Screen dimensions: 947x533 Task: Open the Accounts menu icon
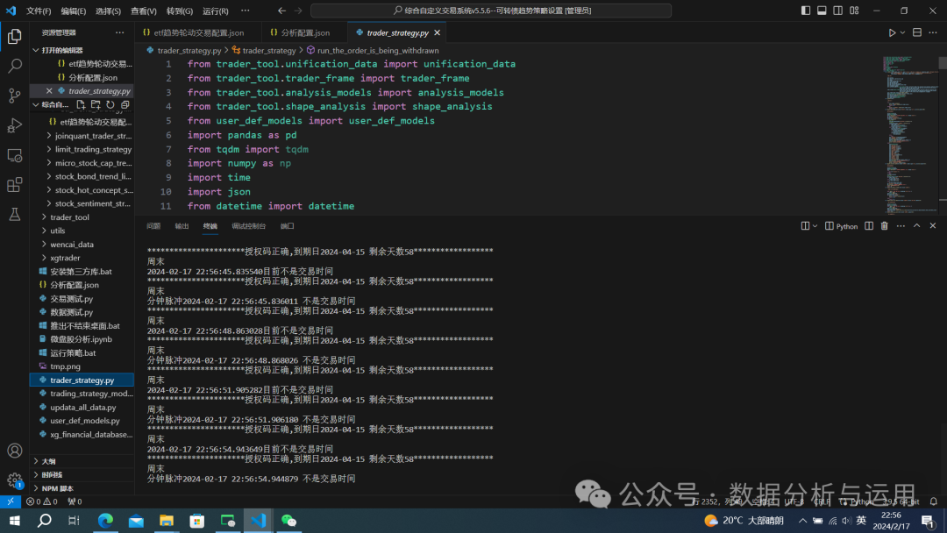15,451
